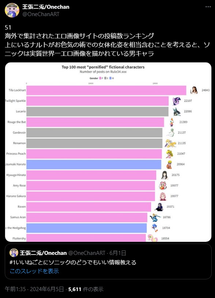This screenshot has height=298, width=215.
Task: Click the Lucario character icon
Action: click(177, 111)
